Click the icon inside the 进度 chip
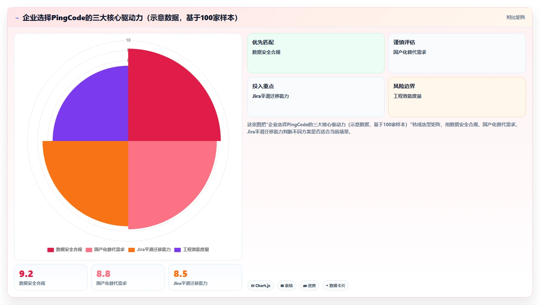 pyautogui.click(x=305, y=286)
